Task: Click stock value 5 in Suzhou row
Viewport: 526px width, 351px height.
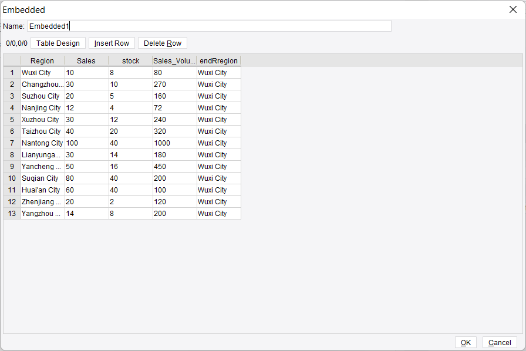Action: pos(130,96)
